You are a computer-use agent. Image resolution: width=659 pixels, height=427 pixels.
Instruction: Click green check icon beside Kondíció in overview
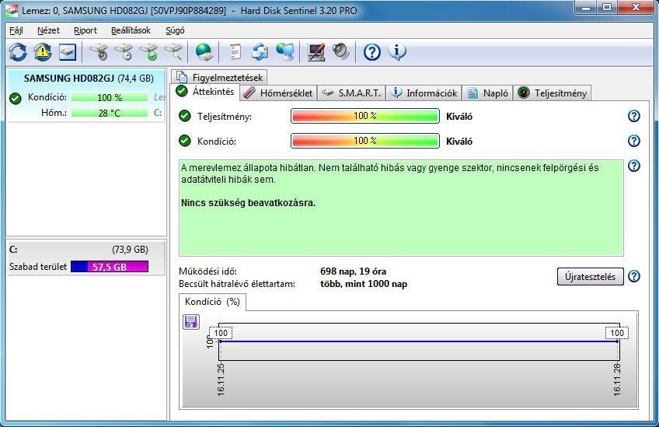point(184,141)
